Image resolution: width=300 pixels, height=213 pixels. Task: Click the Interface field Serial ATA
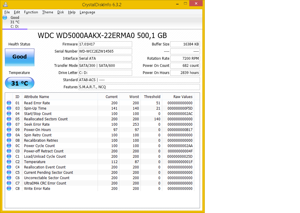(105, 59)
